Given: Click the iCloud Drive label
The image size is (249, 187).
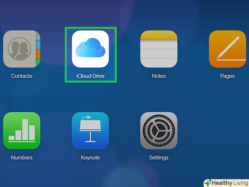Looking at the screenshot, I should pos(90,76).
